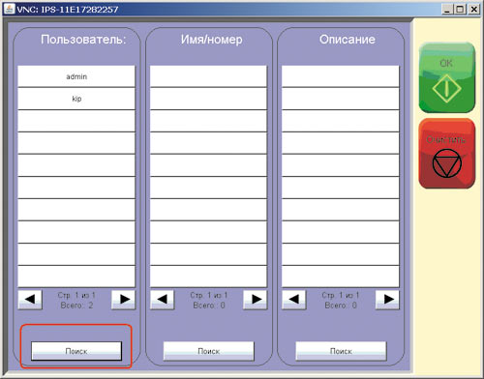Click Поиск under the Пользователь column
484x379 pixels.
click(x=76, y=351)
